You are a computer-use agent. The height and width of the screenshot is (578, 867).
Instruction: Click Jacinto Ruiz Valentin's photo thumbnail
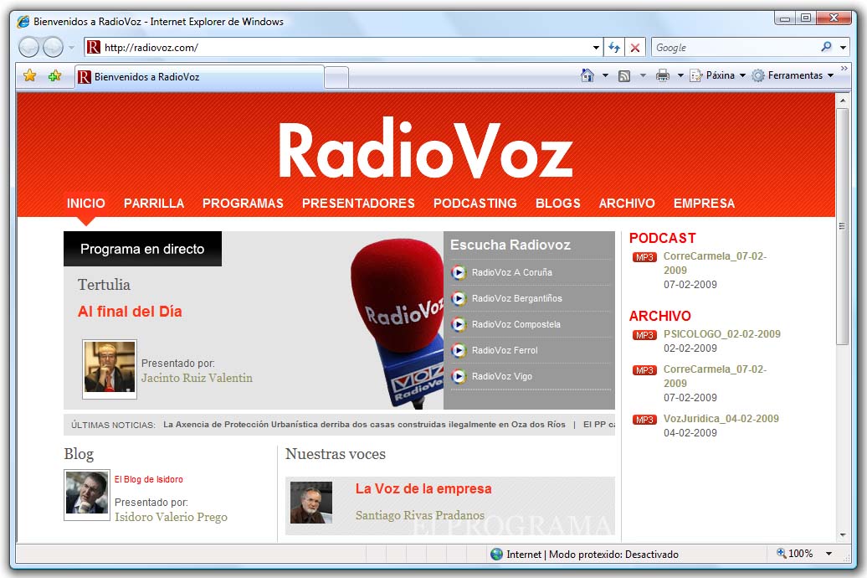pyautogui.click(x=110, y=369)
